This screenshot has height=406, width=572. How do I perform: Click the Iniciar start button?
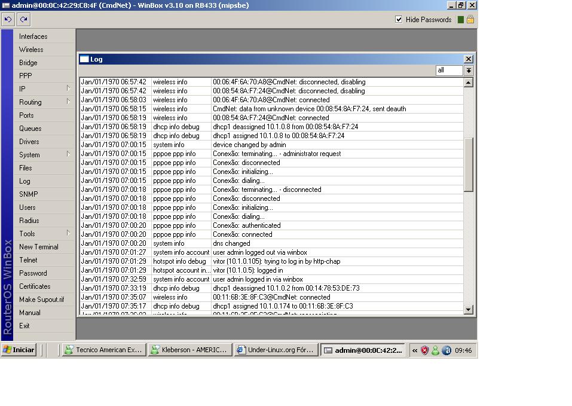tap(19, 350)
